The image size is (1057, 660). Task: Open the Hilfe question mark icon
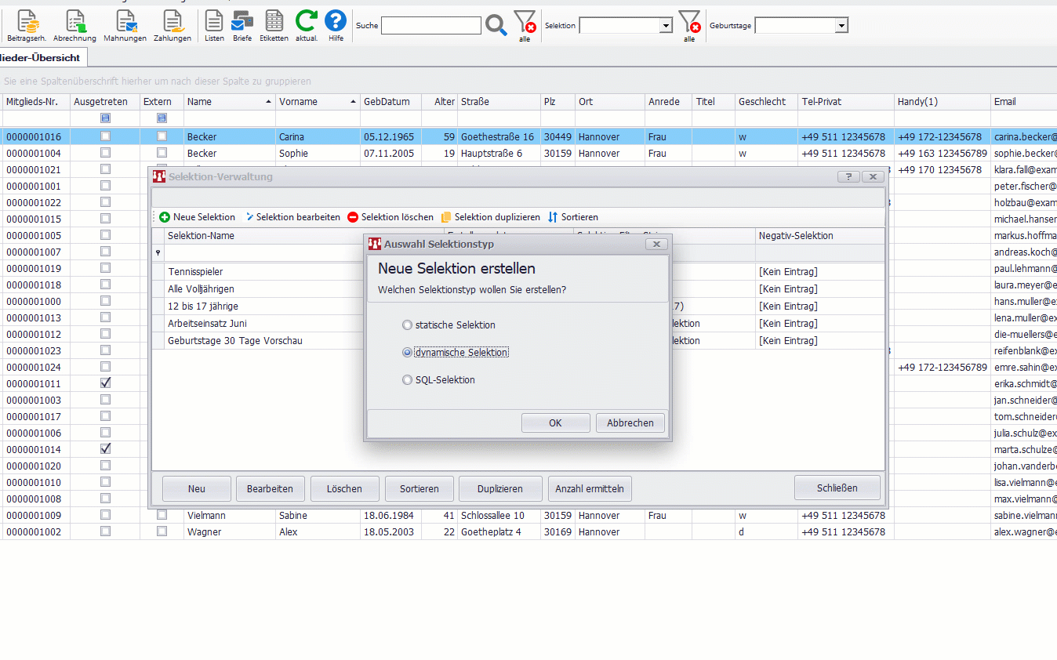click(336, 22)
